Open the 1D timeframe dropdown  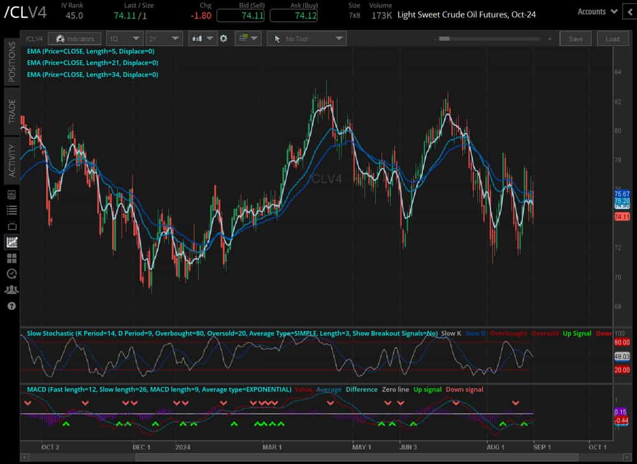(124, 38)
